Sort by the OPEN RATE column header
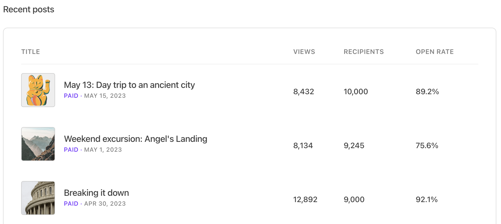This screenshot has width=501, height=224. pyautogui.click(x=435, y=52)
